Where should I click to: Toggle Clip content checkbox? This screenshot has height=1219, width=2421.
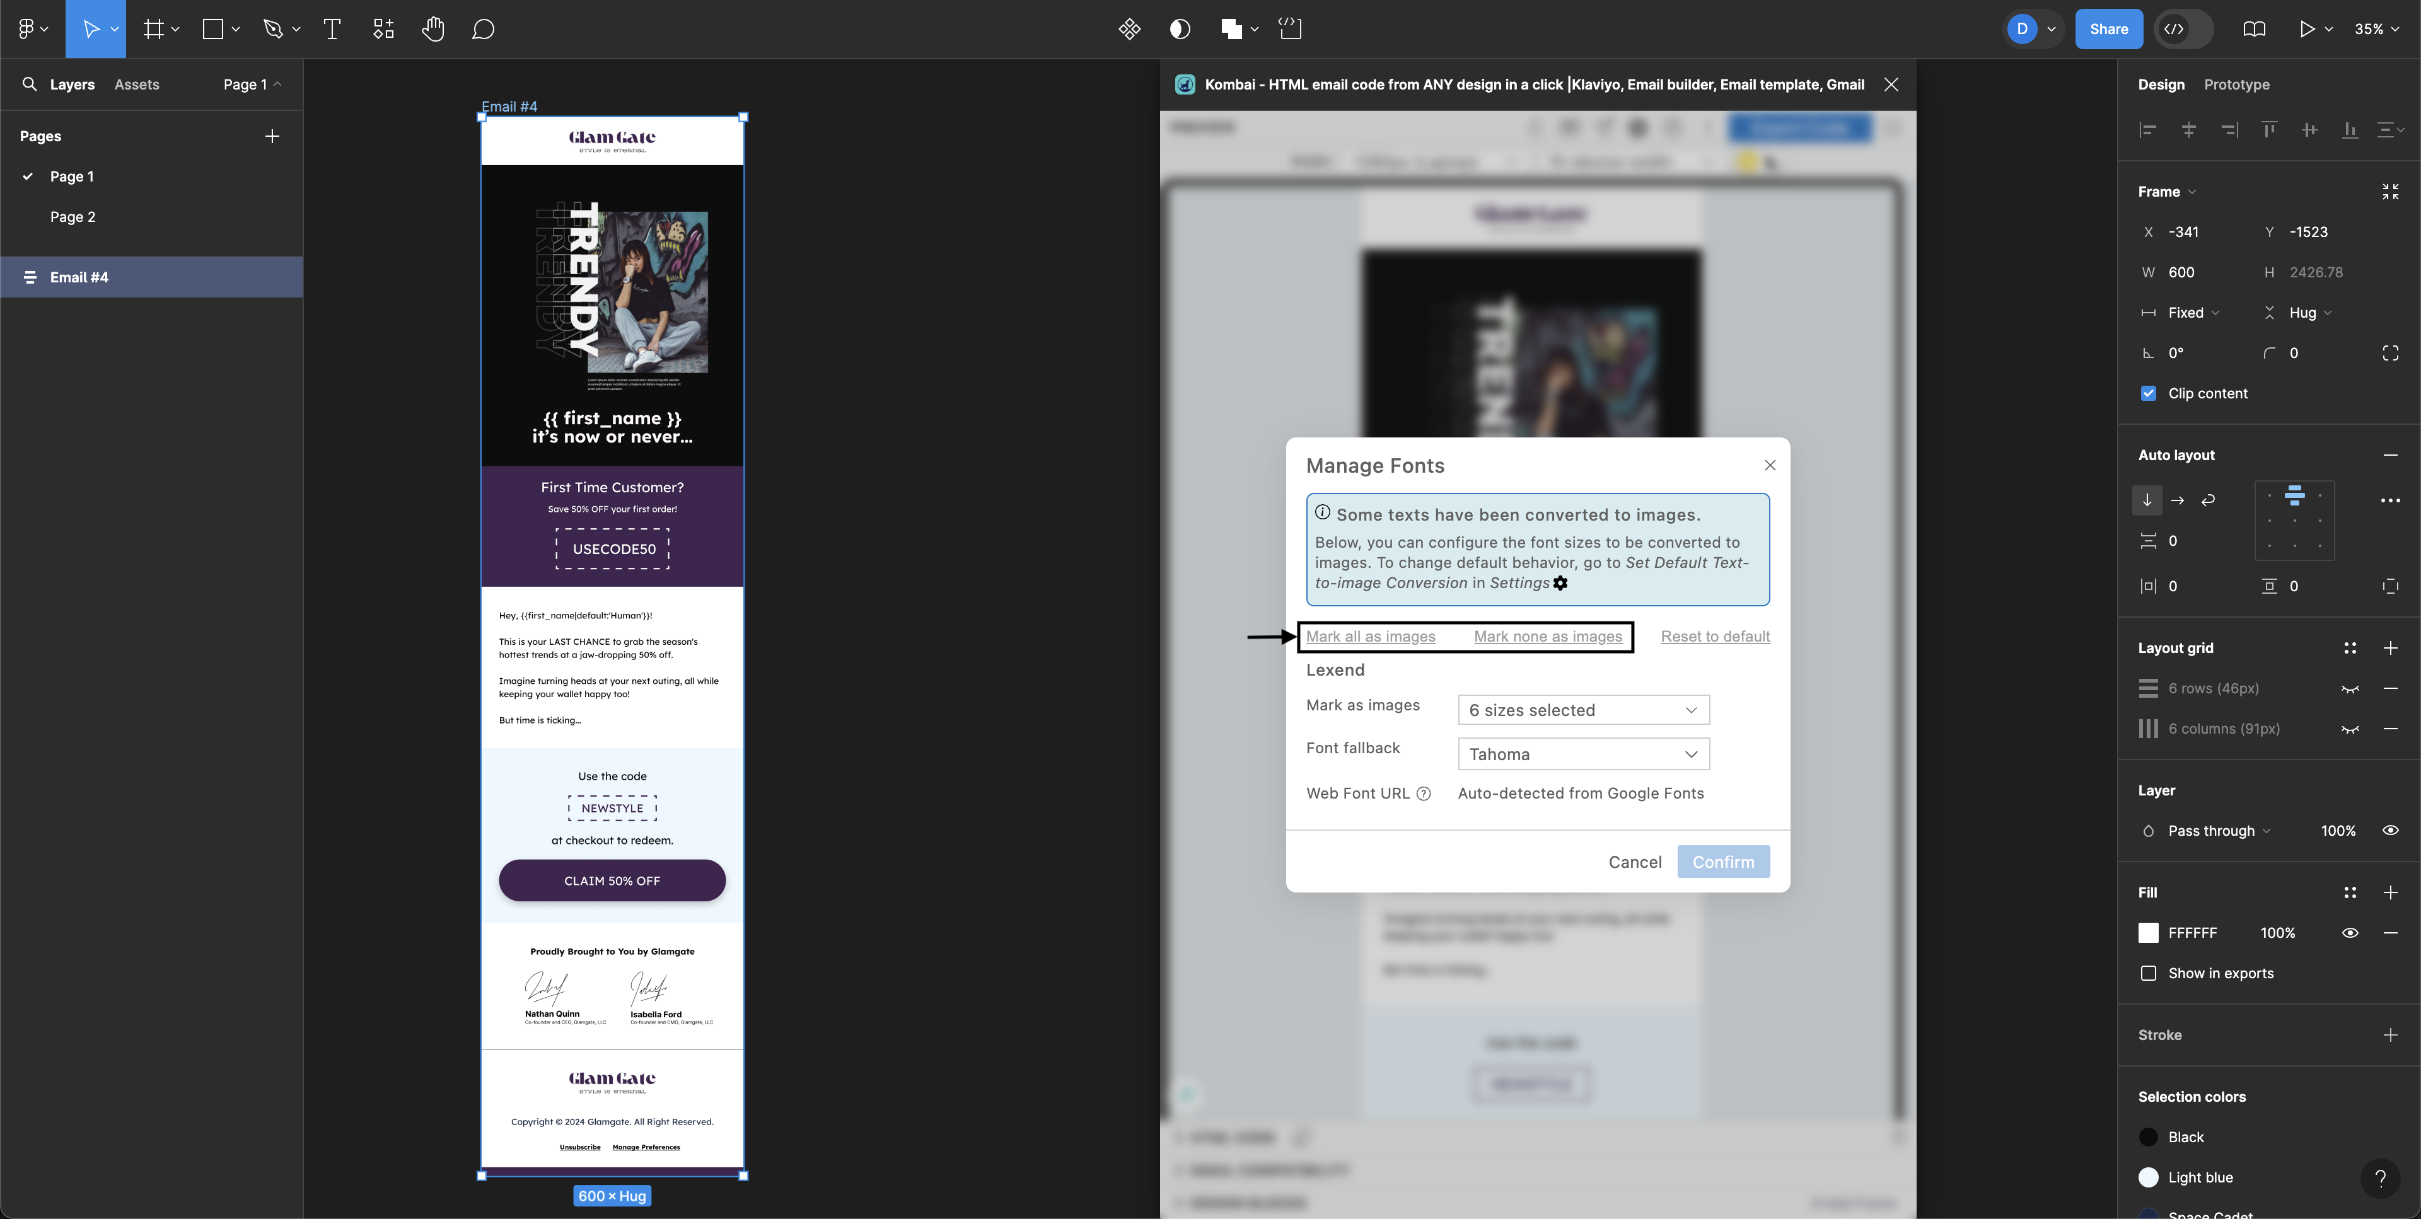pyautogui.click(x=2149, y=392)
